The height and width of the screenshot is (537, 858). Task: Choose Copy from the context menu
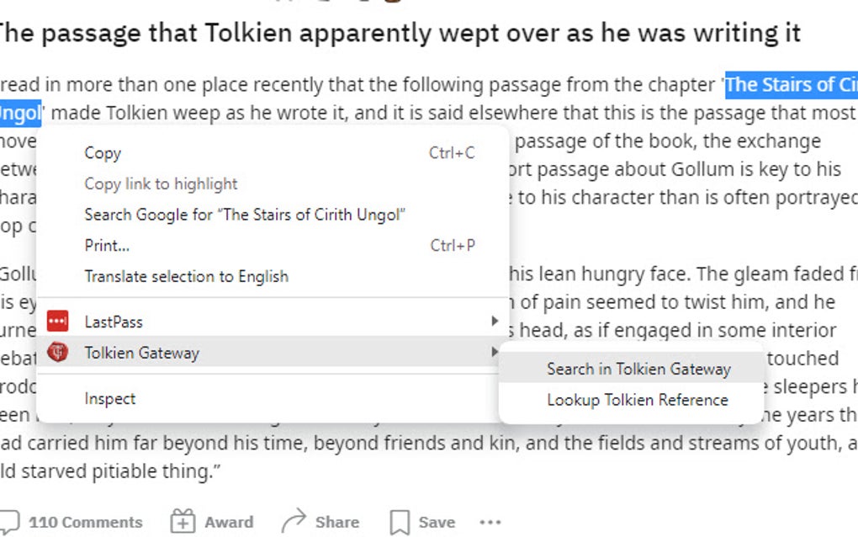103,153
